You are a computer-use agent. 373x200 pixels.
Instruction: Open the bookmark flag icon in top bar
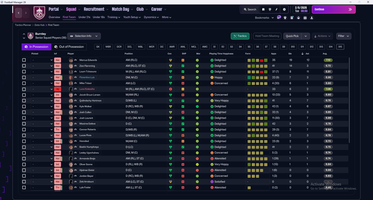click(263, 9)
